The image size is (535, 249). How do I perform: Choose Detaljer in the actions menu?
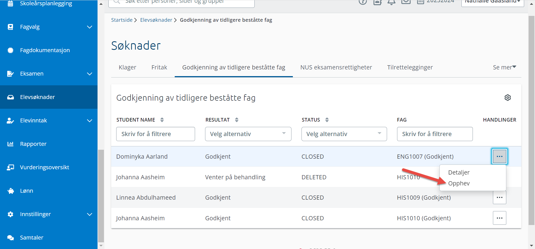pos(459,172)
